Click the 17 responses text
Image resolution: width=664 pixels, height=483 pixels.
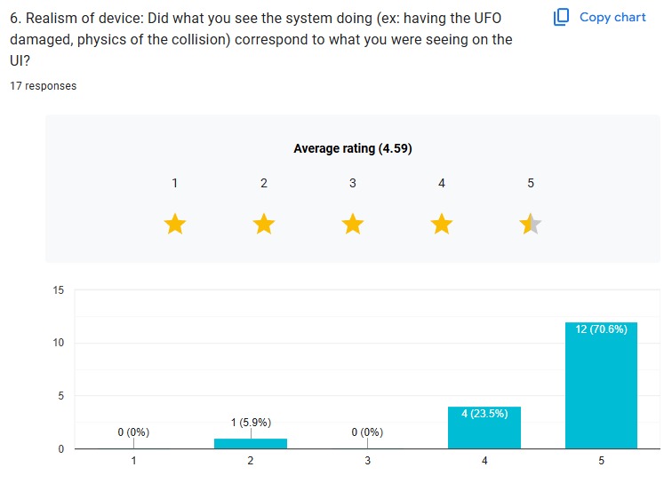tap(44, 86)
